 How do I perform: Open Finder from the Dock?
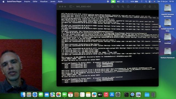coord(23,95)
